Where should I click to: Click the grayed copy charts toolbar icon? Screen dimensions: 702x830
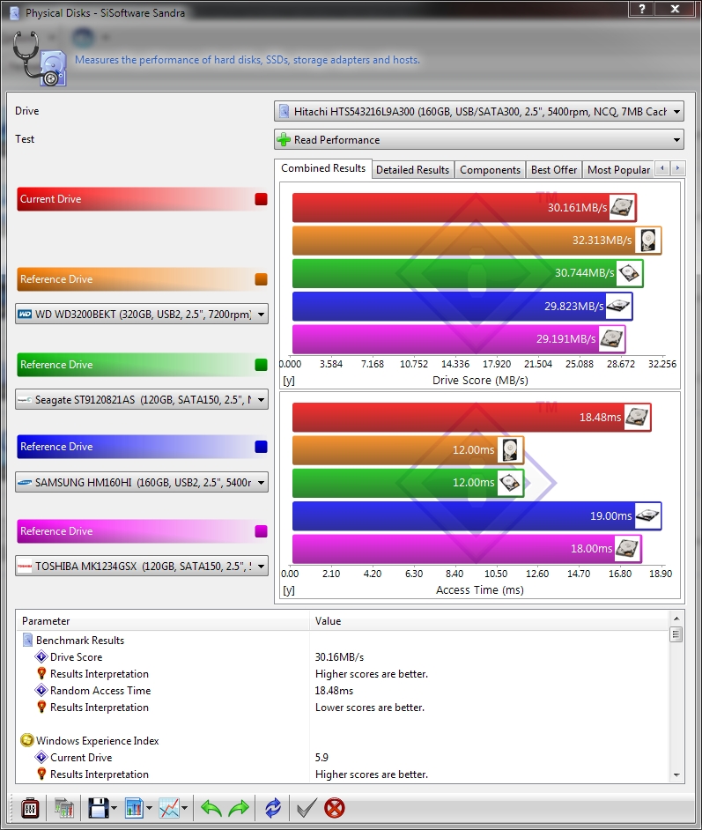[64, 808]
